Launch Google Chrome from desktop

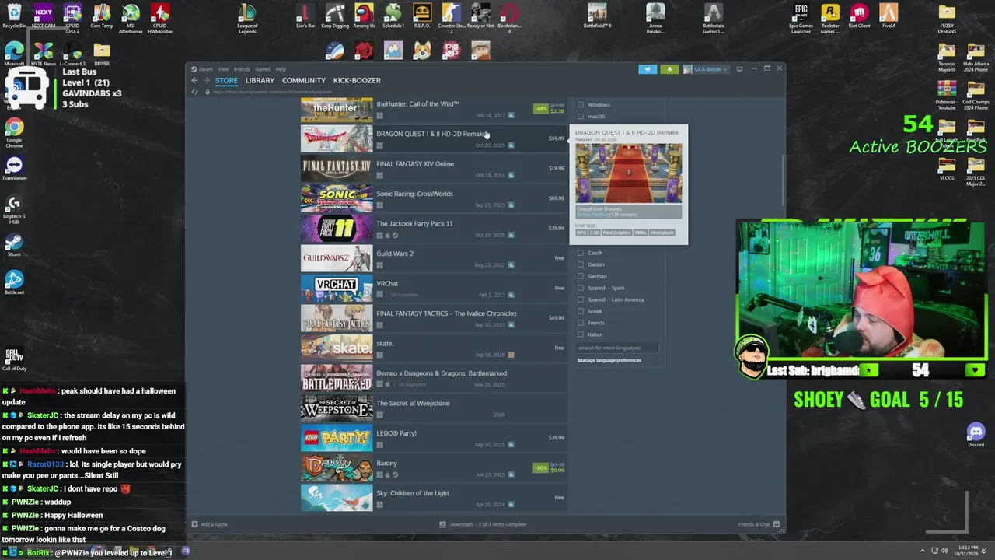(14, 133)
